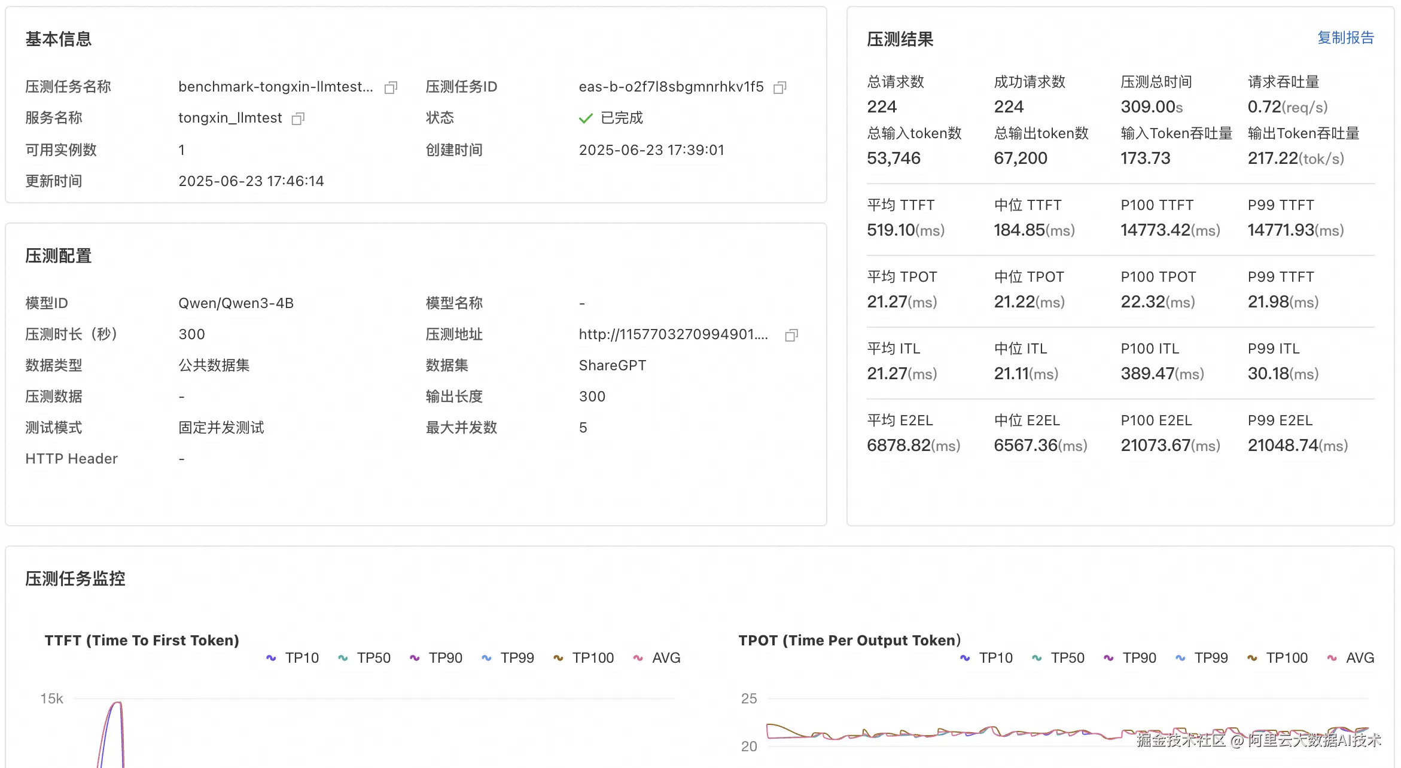Toggle AVG series in TPOT chart legend
The width and height of the screenshot is (1401, 768).
(1351, 658)
